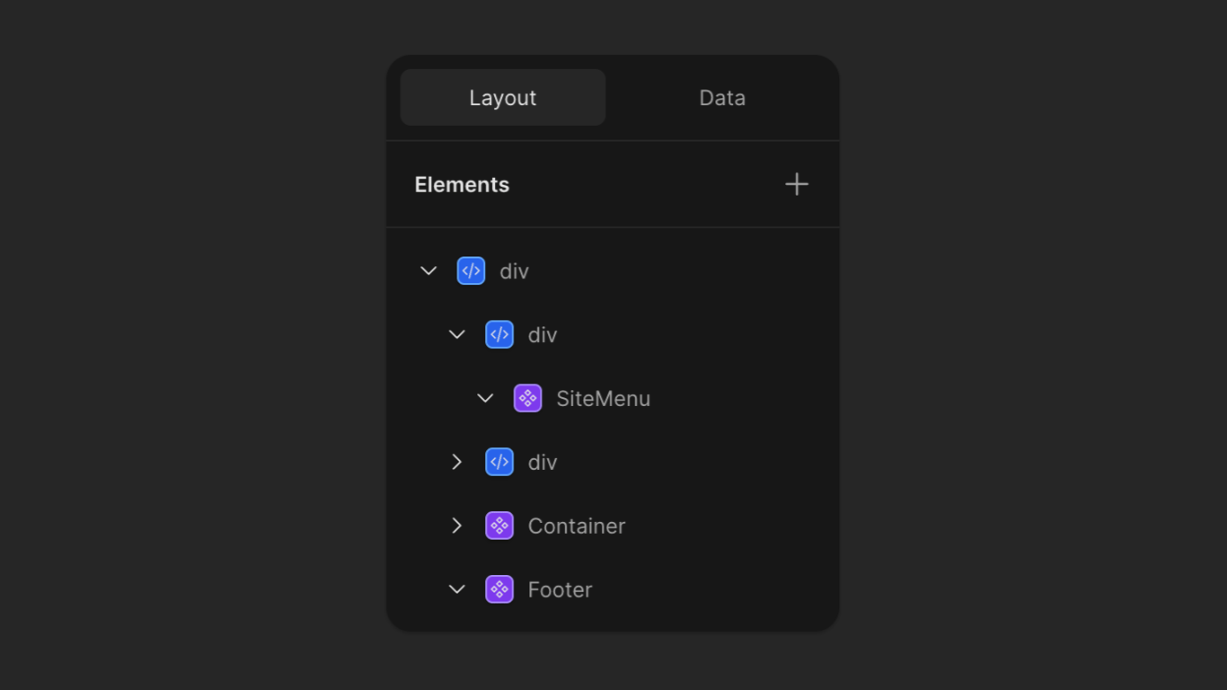Click the purple component icon beside Container
This screenshot has height=690, width=1227.
[499, 526]
